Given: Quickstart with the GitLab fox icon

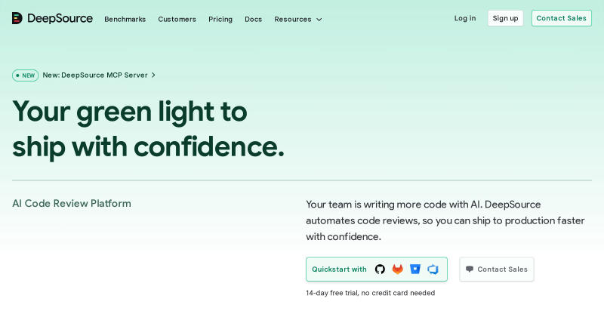Looking at the screenshot, I should pos(398,269).
